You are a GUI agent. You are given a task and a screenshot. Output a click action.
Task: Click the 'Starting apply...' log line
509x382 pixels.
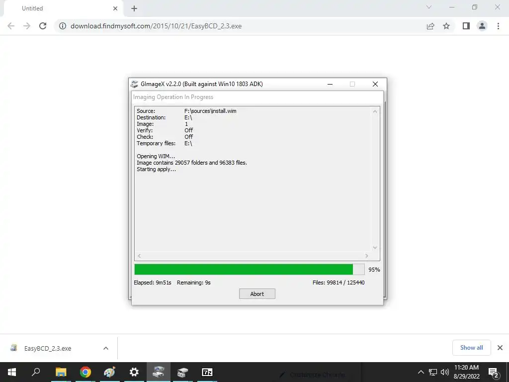[x=156, y=169]
